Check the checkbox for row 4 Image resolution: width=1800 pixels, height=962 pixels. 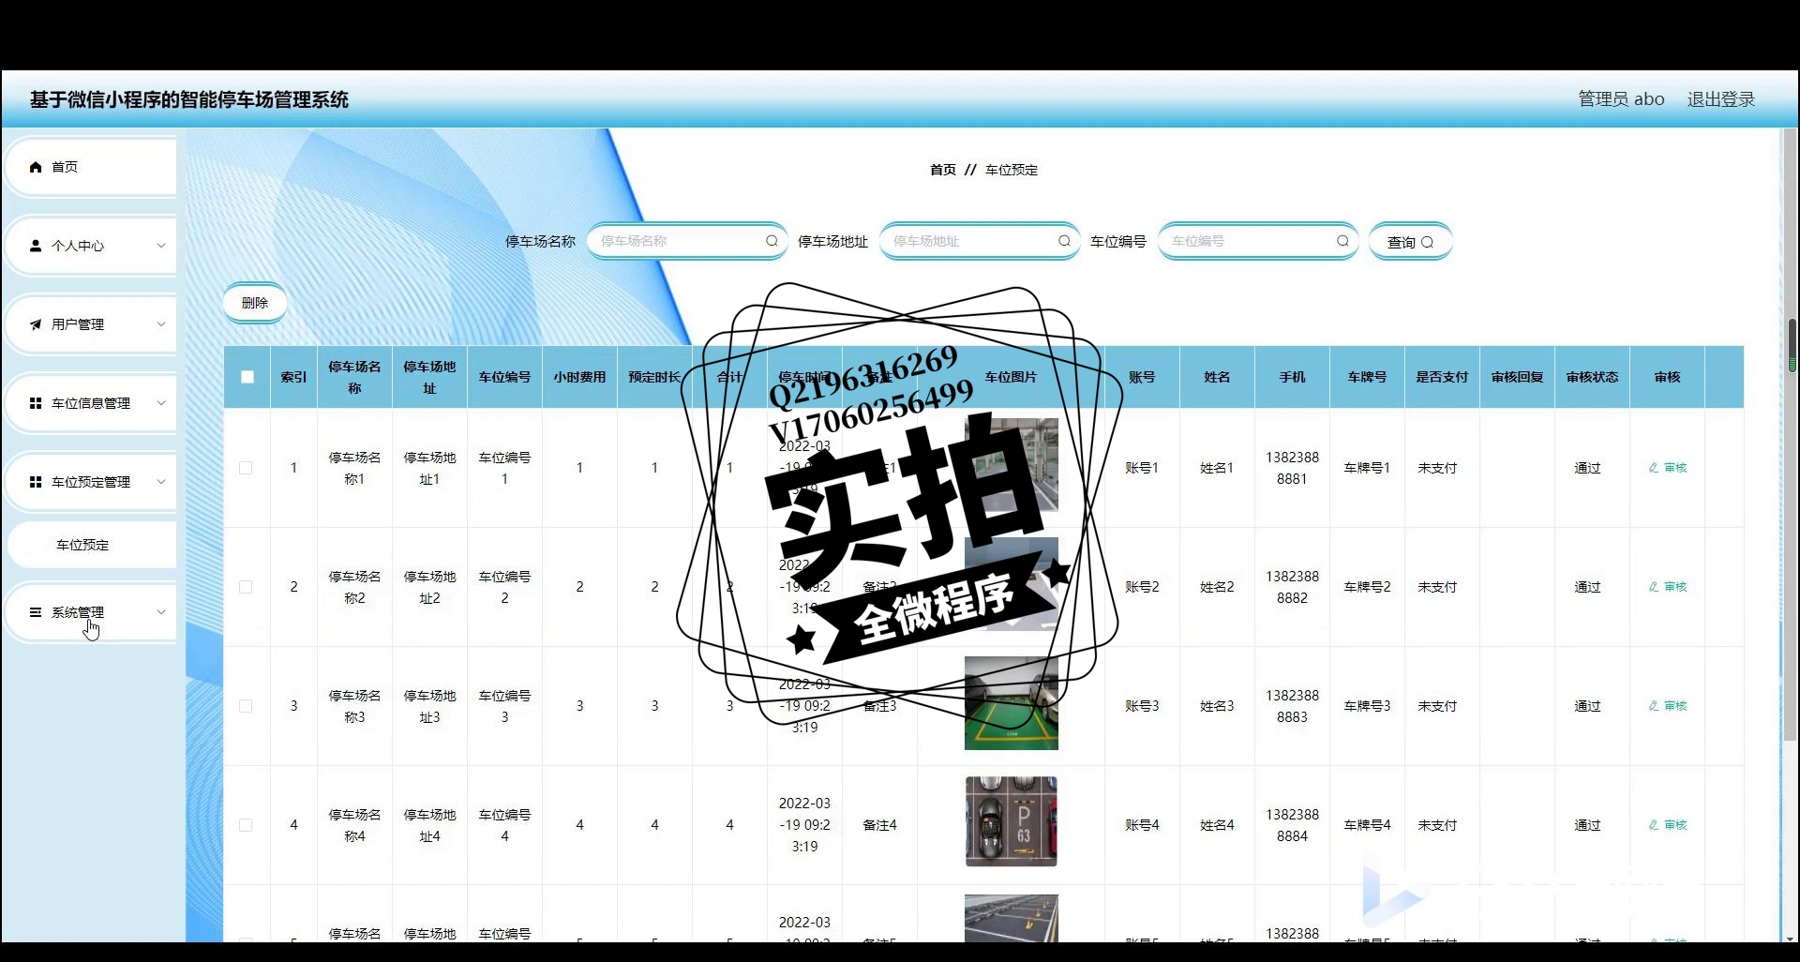click(246, 825)
